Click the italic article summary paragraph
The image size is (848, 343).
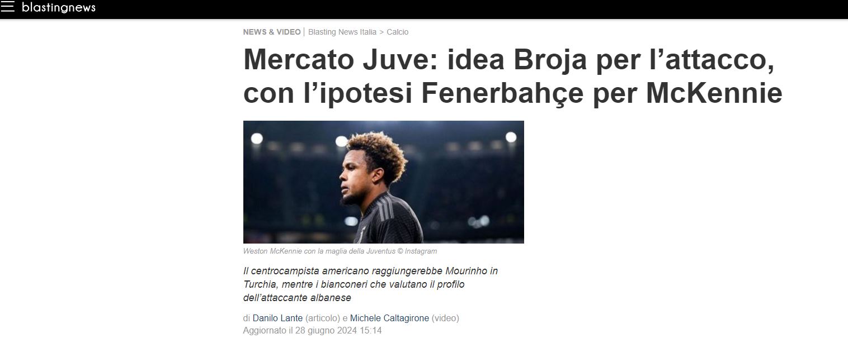370,284
